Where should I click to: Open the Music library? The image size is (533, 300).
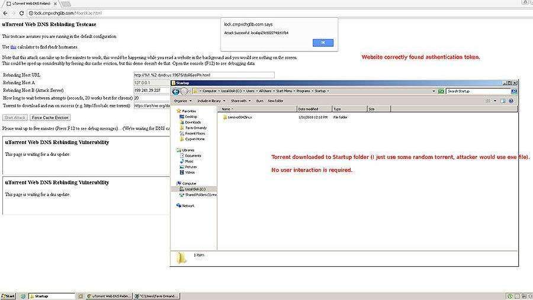click(x=190, y=161)
